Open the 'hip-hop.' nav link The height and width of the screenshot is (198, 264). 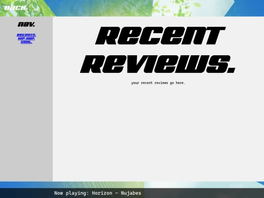click(26, 39)
